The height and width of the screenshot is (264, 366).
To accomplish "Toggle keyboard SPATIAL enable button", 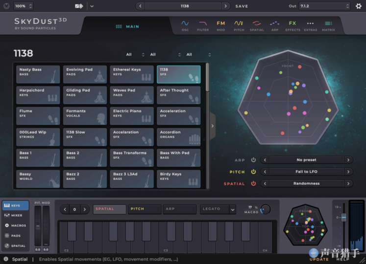I will point(109,209).
